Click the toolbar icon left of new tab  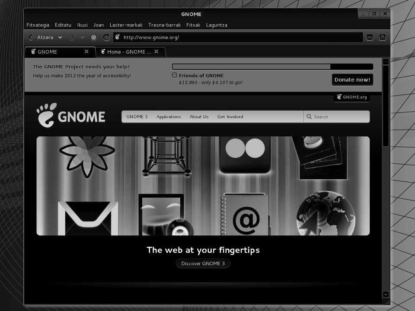click(370, 37)
